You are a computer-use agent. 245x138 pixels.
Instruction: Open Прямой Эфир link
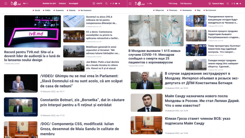218,3
